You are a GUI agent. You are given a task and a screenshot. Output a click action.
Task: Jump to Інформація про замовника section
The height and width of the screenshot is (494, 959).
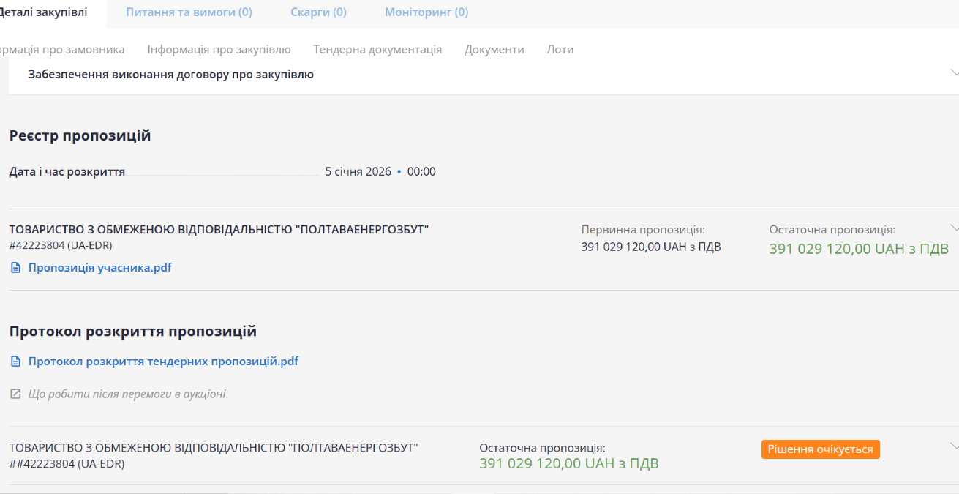point(62,50)
